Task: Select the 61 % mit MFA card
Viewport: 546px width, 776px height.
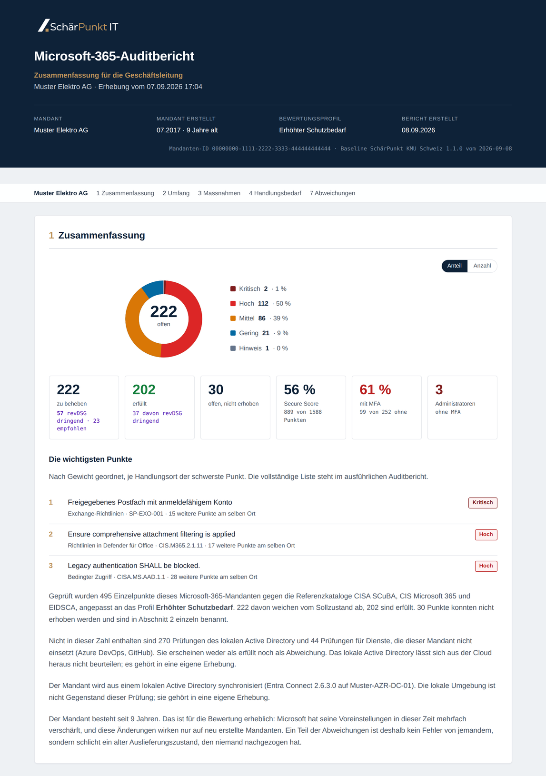Action: (x=387, y=408)
